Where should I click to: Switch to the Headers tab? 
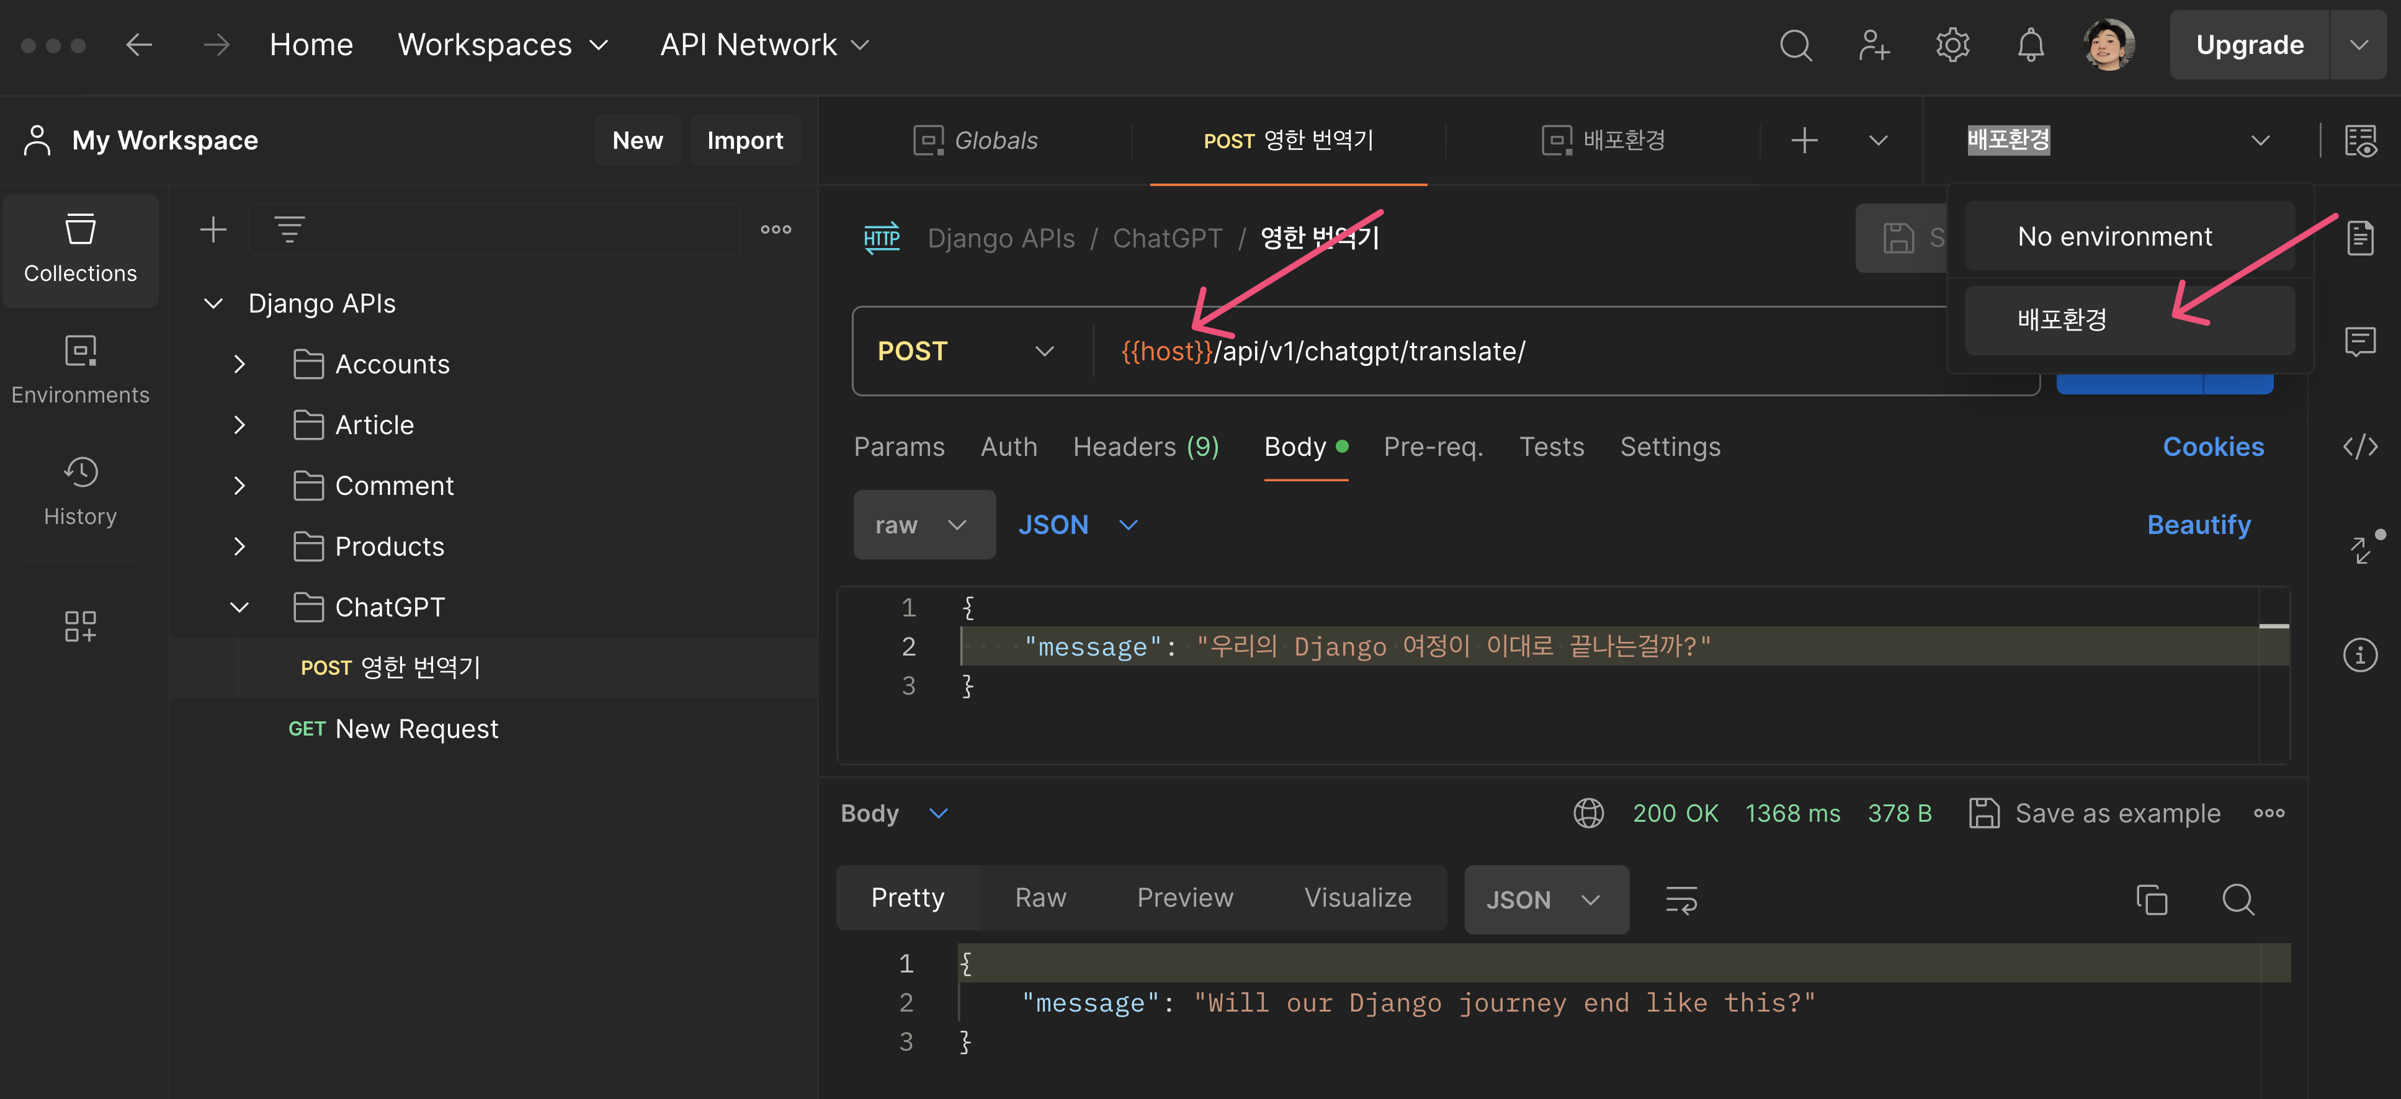(1145, 447)
